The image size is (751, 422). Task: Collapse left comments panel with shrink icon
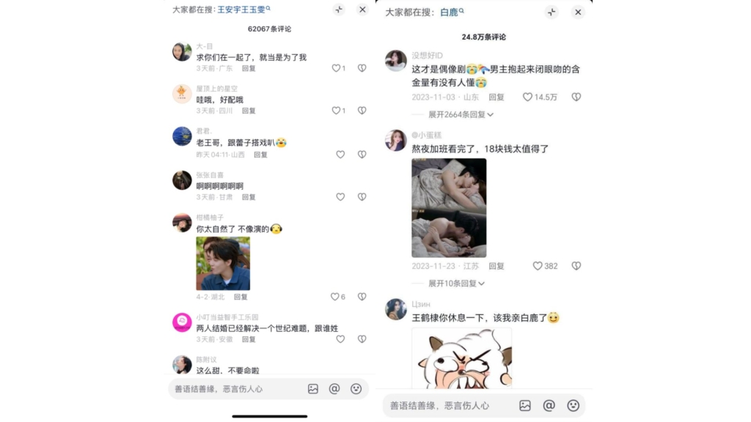pyautogui.click(x=339, y=10)
